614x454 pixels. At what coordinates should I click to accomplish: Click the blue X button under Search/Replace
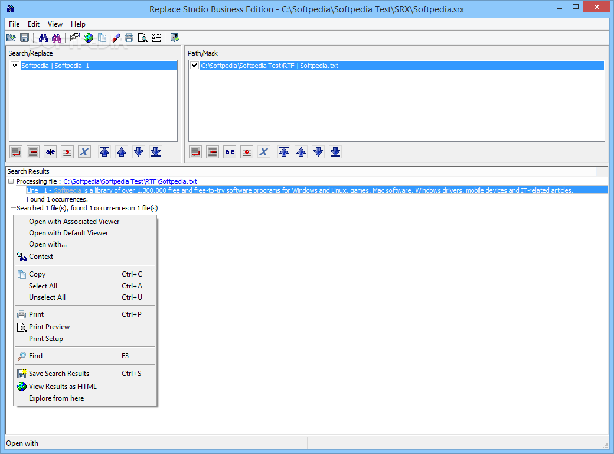click(84, 152)
